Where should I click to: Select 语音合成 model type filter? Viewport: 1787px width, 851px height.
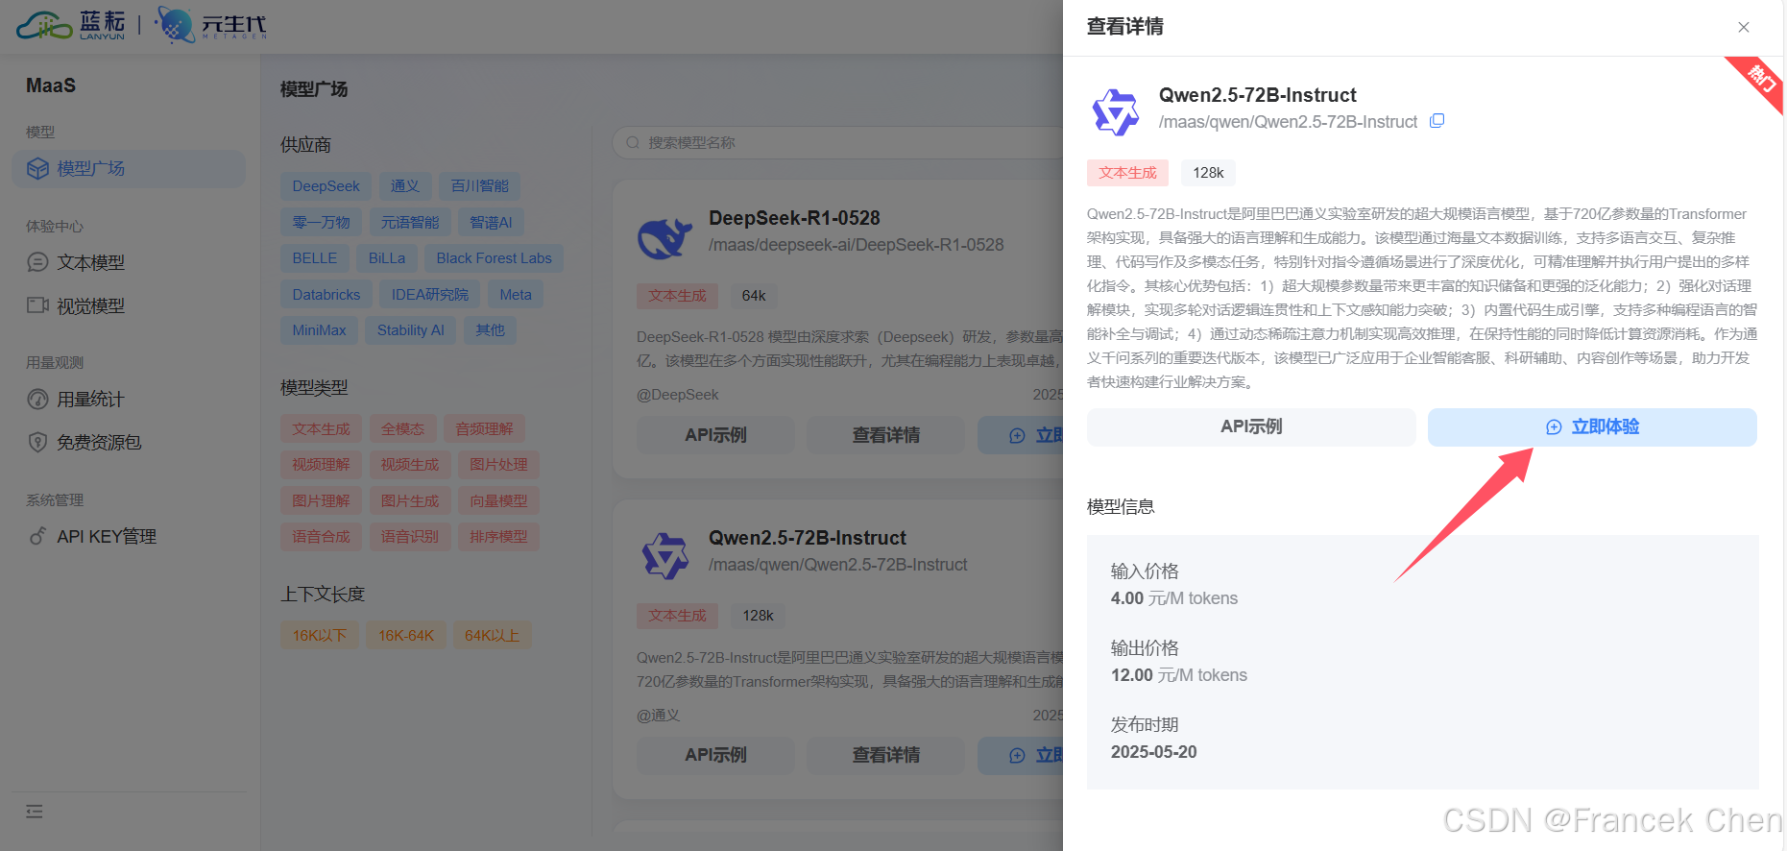[321, 537]
